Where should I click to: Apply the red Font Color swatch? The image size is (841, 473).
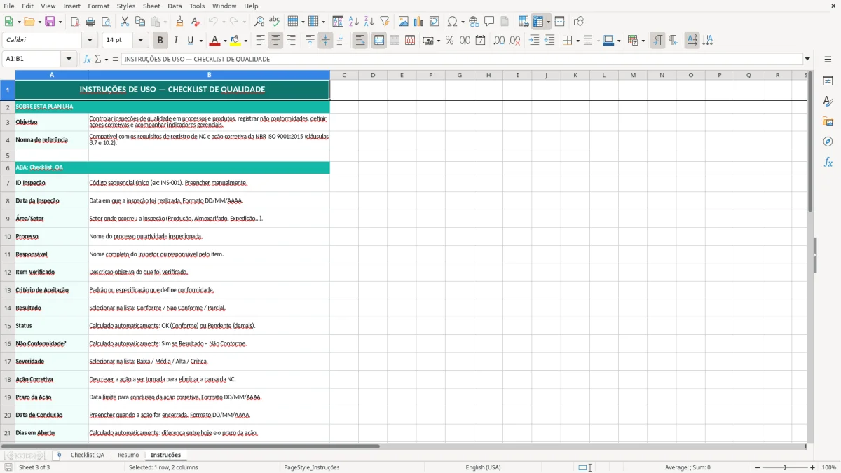point(215,41)
